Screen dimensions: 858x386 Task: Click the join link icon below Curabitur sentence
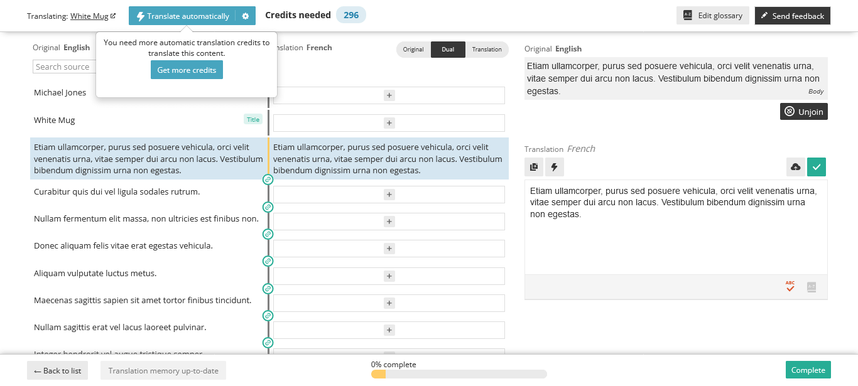pyautogui.click(x=268, y=206)
